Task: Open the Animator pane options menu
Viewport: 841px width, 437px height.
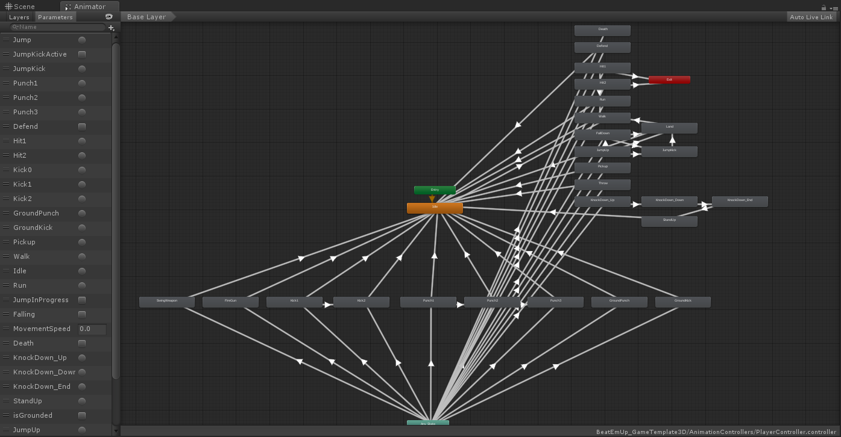Action: (834, 8)
